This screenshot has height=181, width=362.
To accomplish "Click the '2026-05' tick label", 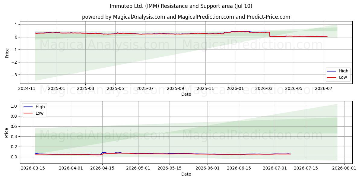I will pos(294,88).
